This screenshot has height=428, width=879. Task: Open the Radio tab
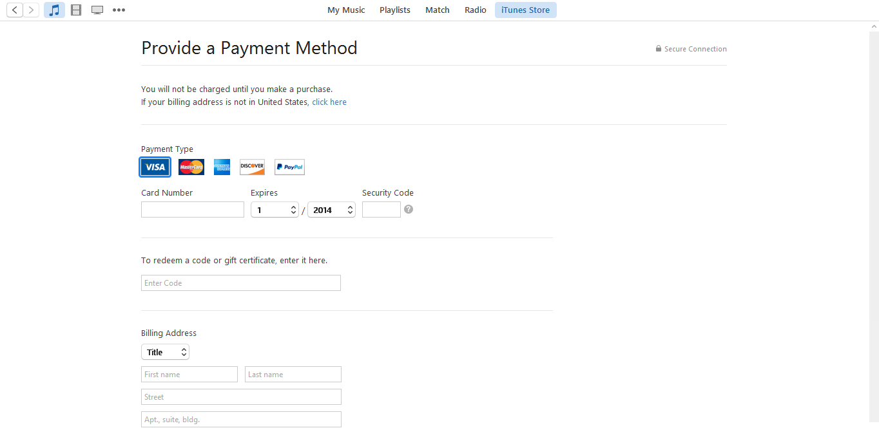476,10
